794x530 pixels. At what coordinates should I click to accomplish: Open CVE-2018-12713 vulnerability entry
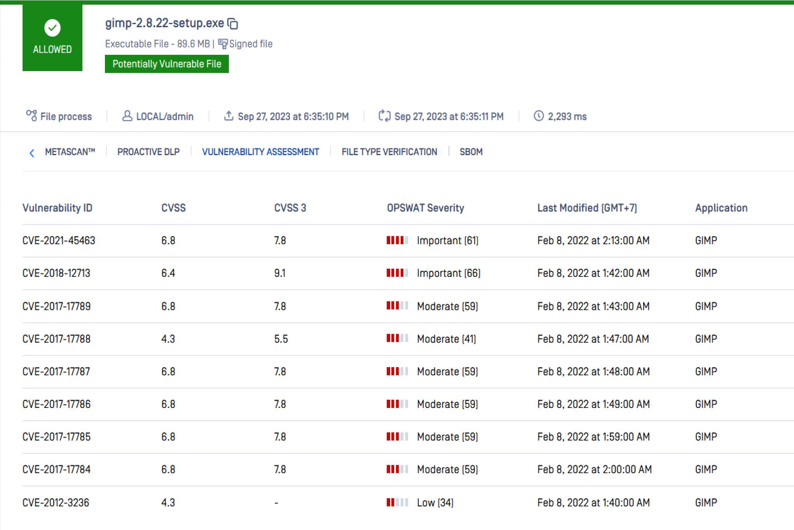click(x=56, y=273)
